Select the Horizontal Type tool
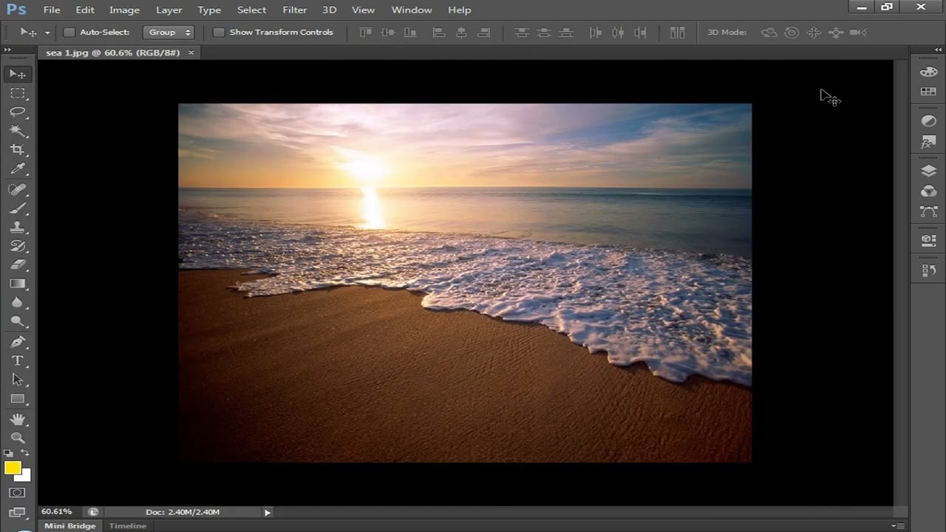 click(x=18, y=361)
